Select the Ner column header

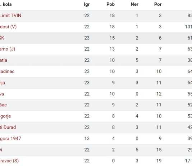pyautogui.click(x=134, y=4)
